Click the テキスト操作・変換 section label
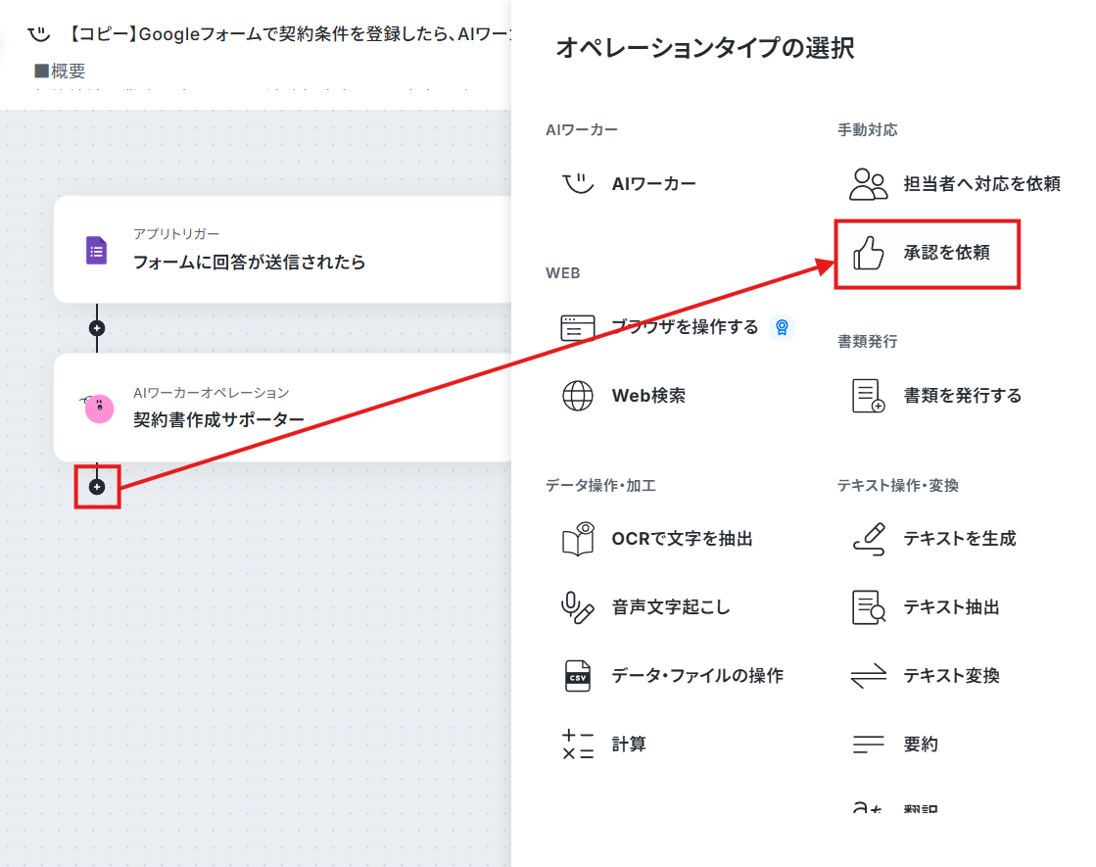The image size is (1096, 867). click(x=898, y=486)
